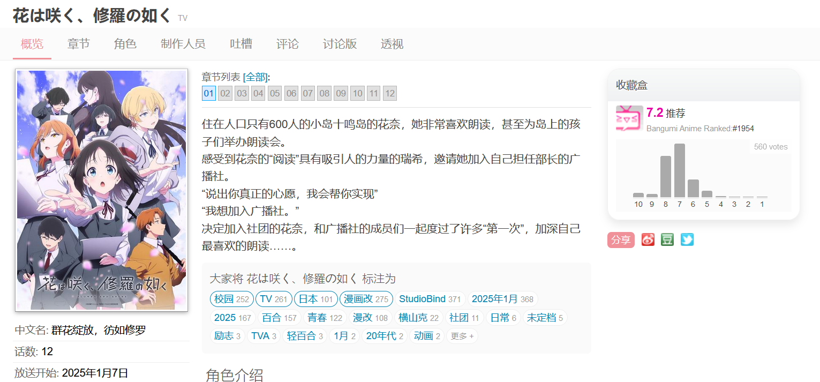This screenshot has width=820, height=382.
Task: Click the 漫画改 tag
Action: point(366,299)
